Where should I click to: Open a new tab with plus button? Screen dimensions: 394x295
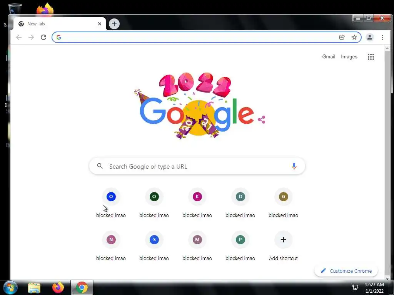click(x=114, y=24)
